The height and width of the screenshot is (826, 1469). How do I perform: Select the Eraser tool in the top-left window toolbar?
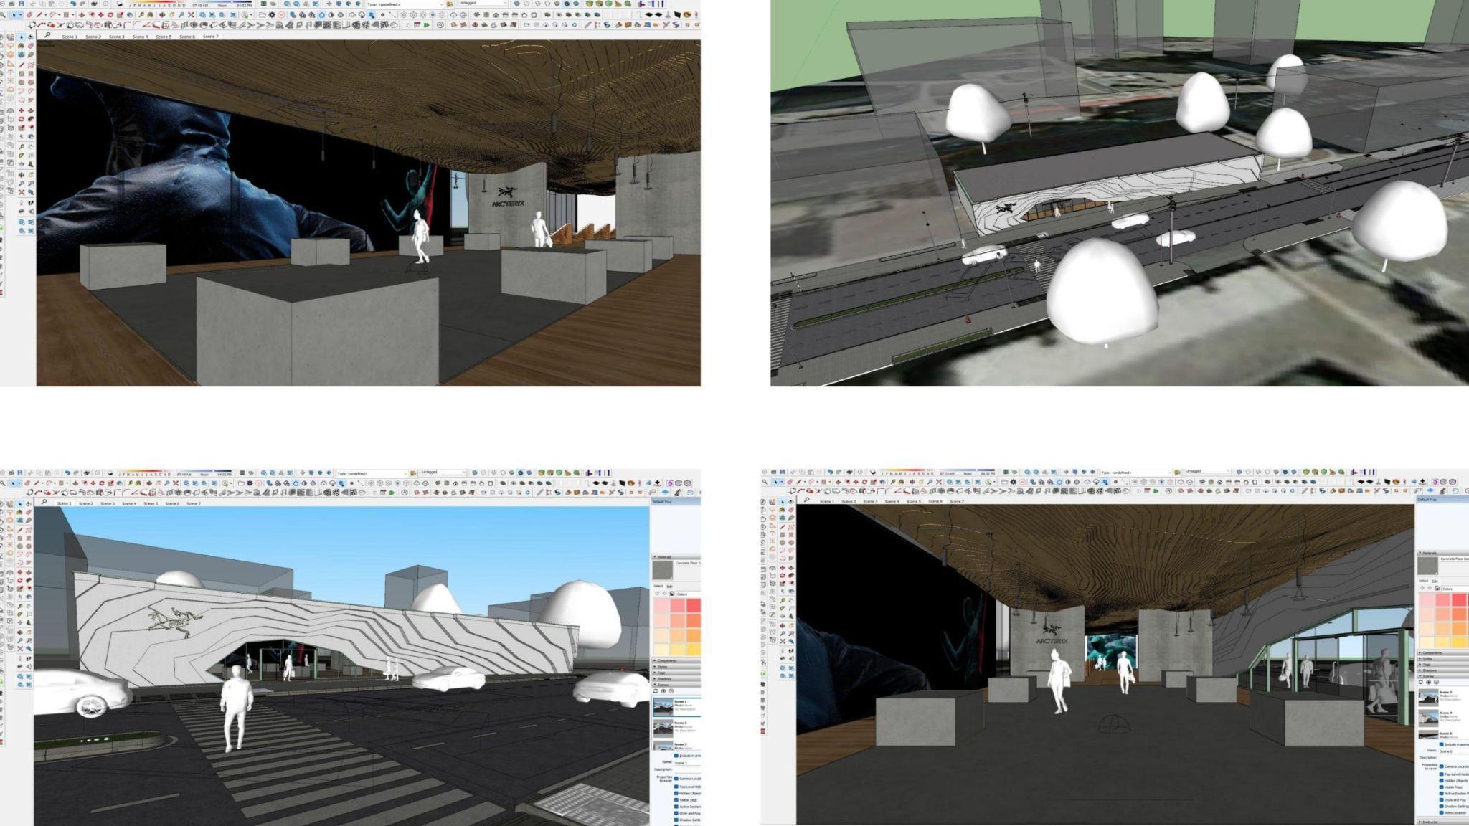29,15
